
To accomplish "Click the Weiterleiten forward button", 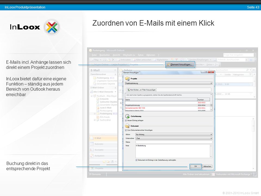I will [161, 60].
